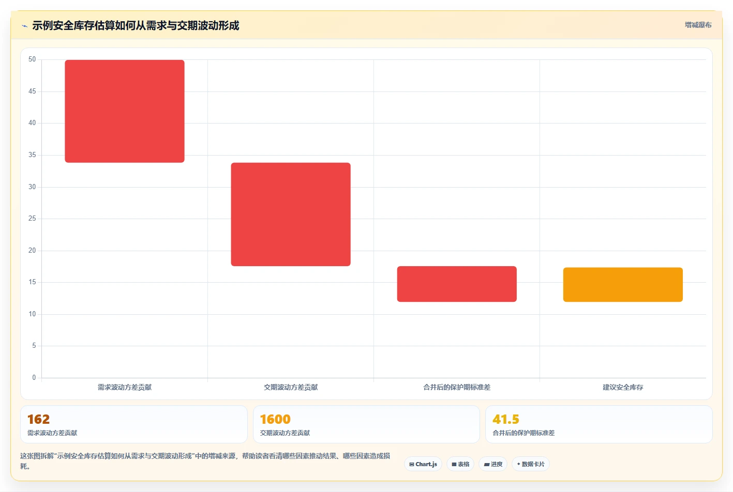The height and width of the screenshot is (492, 733).
Task: Click x-axis label 需求波动方差贡献
Action: pos(125,387)
